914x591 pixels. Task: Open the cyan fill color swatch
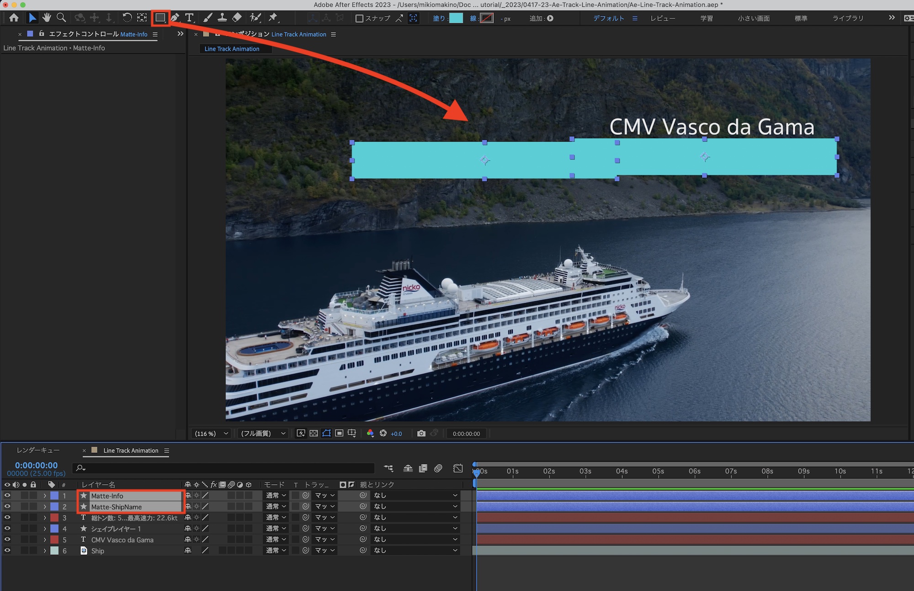click(x=456, y=18)
